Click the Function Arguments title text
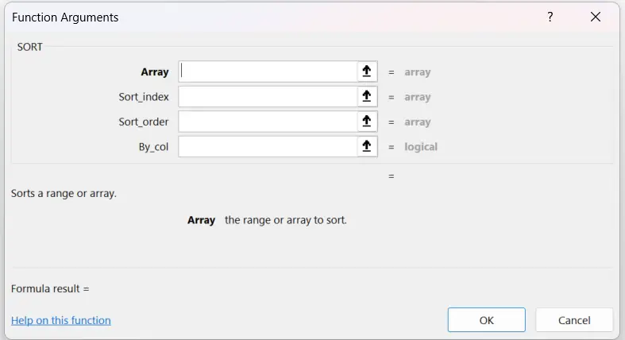Screen dimensions: 625x340 65,17
